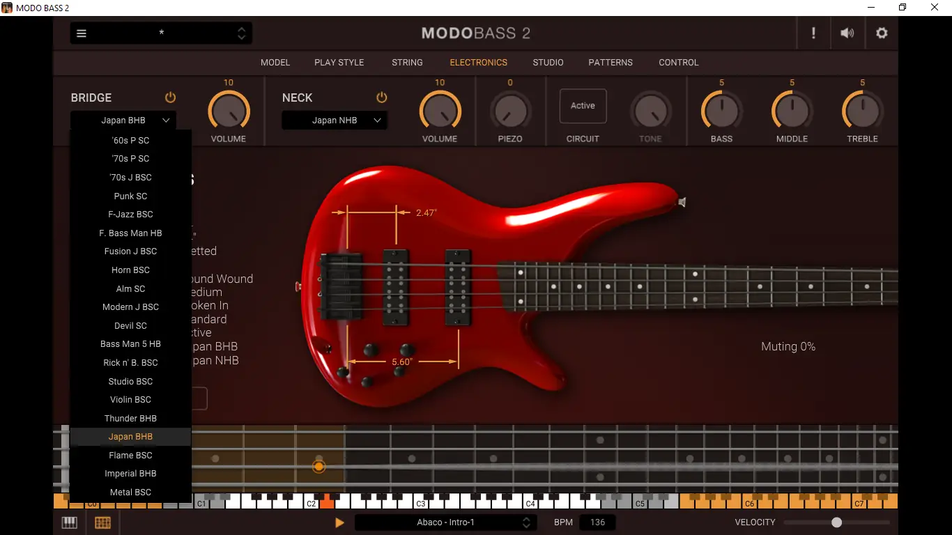Image resolution: width=952 pixels, height=535 pixels.
Task: Select Imperial BHB pickup
Action: pyautogui.click(x=130, y=474)
